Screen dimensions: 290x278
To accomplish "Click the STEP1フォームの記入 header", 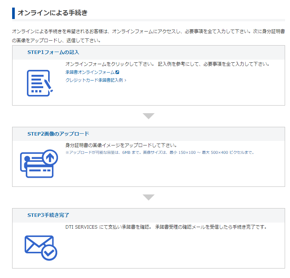I will coord(53,52).
